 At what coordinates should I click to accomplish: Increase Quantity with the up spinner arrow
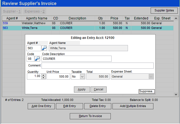point(43,75)
